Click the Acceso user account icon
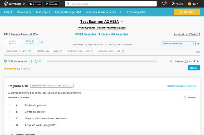Image resolution: width=204 pixels, height=135 pixels. pyautogui.click(x=173, y=4)
